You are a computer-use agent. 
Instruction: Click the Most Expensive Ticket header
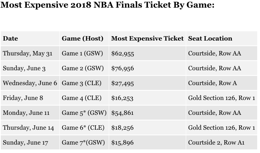click(147, 39)
